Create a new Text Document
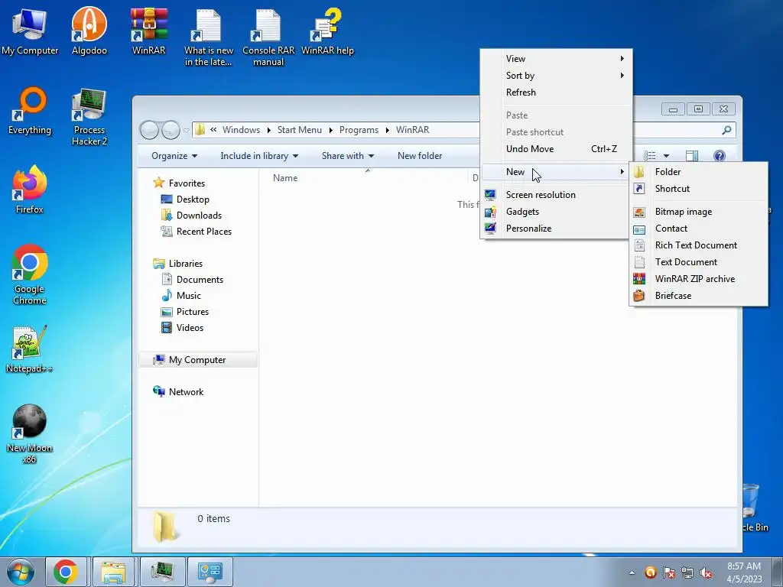The image size is (783, 587). 699,262
